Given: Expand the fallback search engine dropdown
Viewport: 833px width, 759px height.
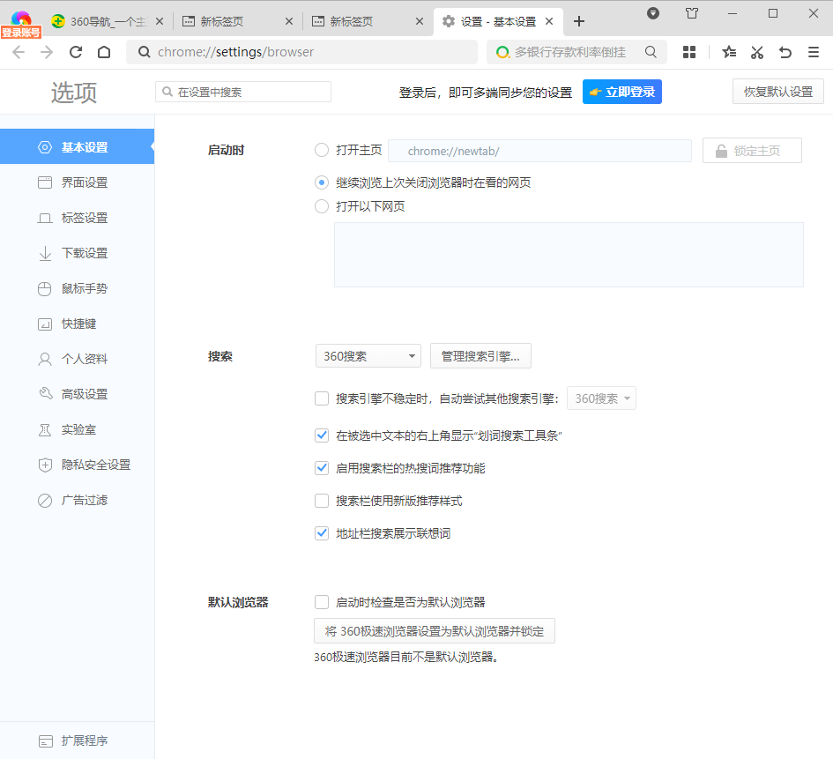Looking at the screenshot, I should 601,398.
